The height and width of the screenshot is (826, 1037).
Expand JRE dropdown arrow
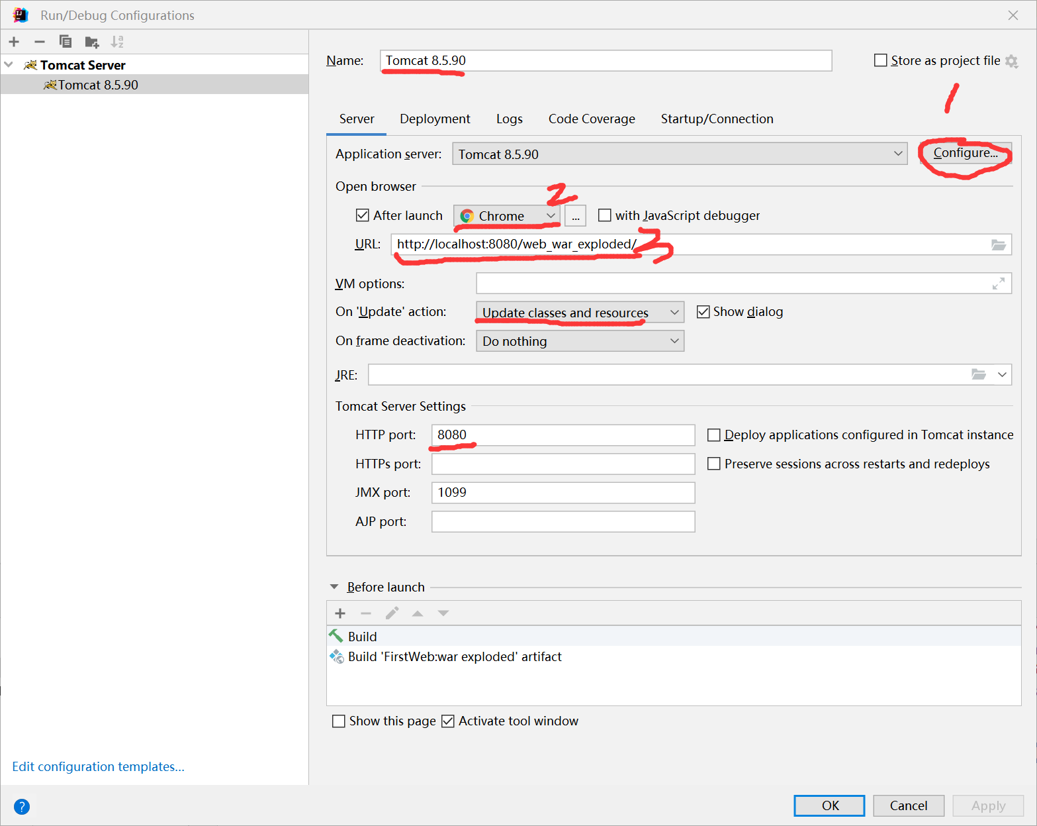click(x=1003, y=374)
